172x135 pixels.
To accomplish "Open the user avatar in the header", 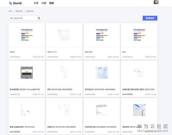I will tap(156, 2).
